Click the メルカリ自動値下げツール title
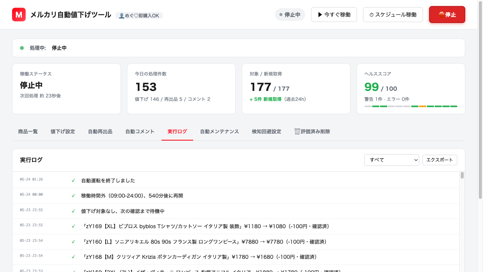The height and width of the screenshot is (272, 483). 71,15
